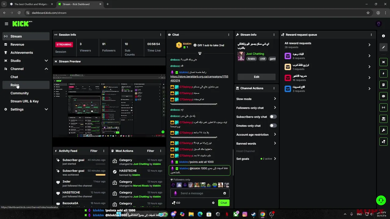Click the green Chat send button
The height and width of the screenshot is (219, 390).
224,203
